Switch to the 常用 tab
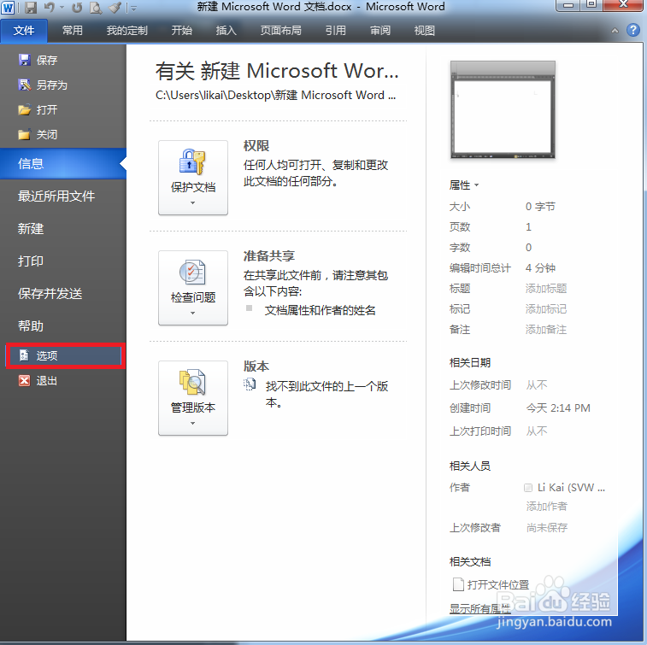The image size is (647, 645). pyautogui.click(x=72, y=31)
